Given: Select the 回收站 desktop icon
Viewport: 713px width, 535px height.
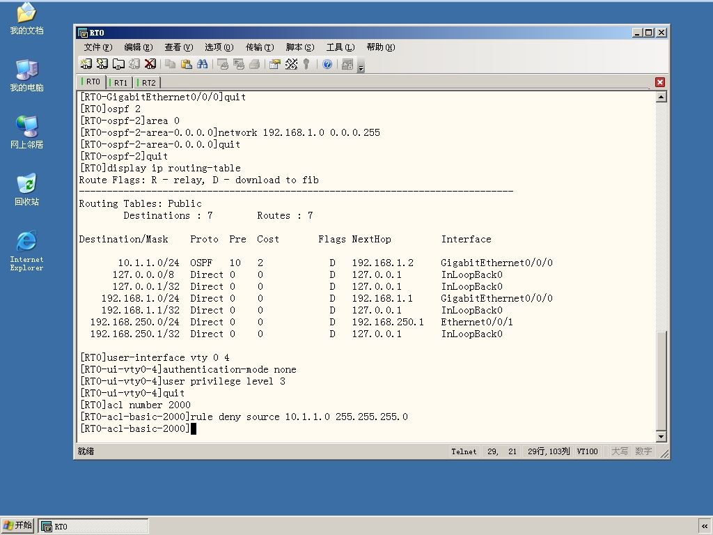Looking at the screenshot, I should click(x=26, y=189).
